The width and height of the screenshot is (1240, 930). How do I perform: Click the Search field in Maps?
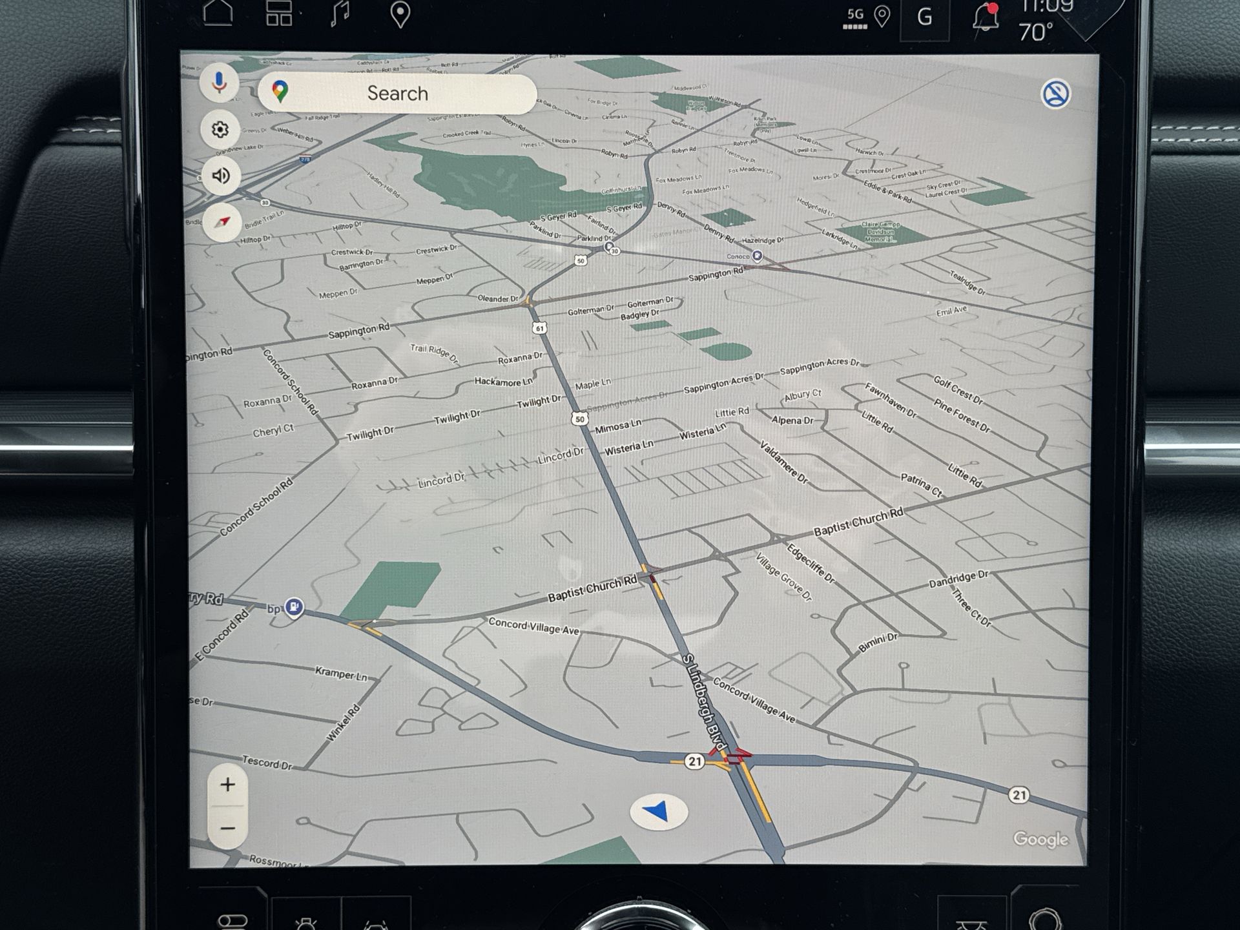[397, 94]
